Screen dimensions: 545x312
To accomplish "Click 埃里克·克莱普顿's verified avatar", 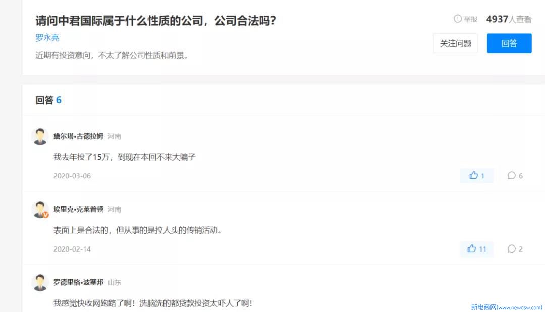I will point(40,209).
